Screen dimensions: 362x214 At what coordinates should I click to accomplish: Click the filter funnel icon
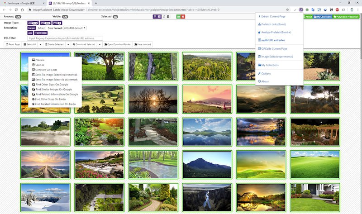tap(154, 17)
